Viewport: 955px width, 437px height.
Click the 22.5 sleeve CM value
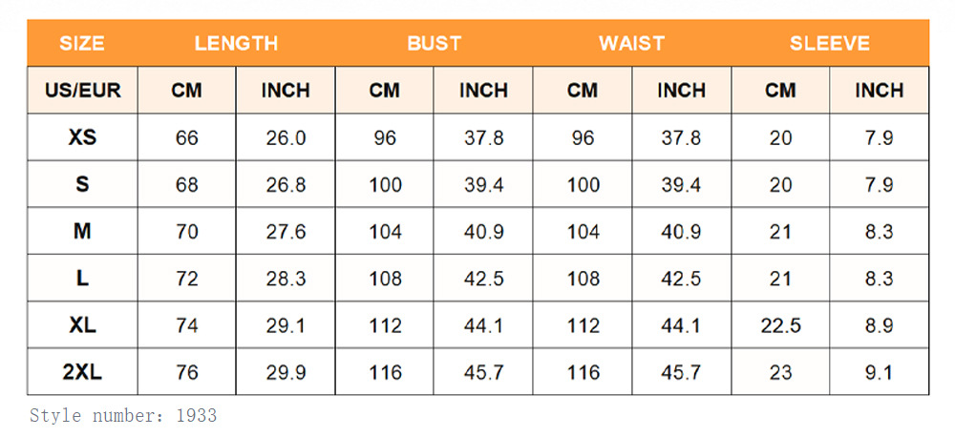pyautogui.click(x=780, y=325)
